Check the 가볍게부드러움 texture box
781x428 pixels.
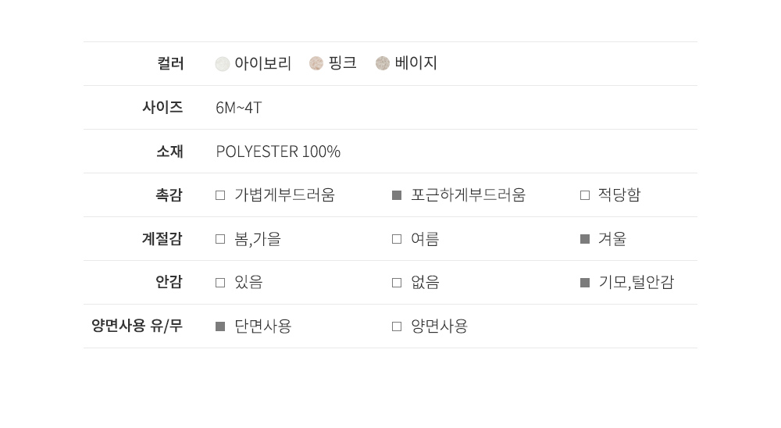(220, 195)
